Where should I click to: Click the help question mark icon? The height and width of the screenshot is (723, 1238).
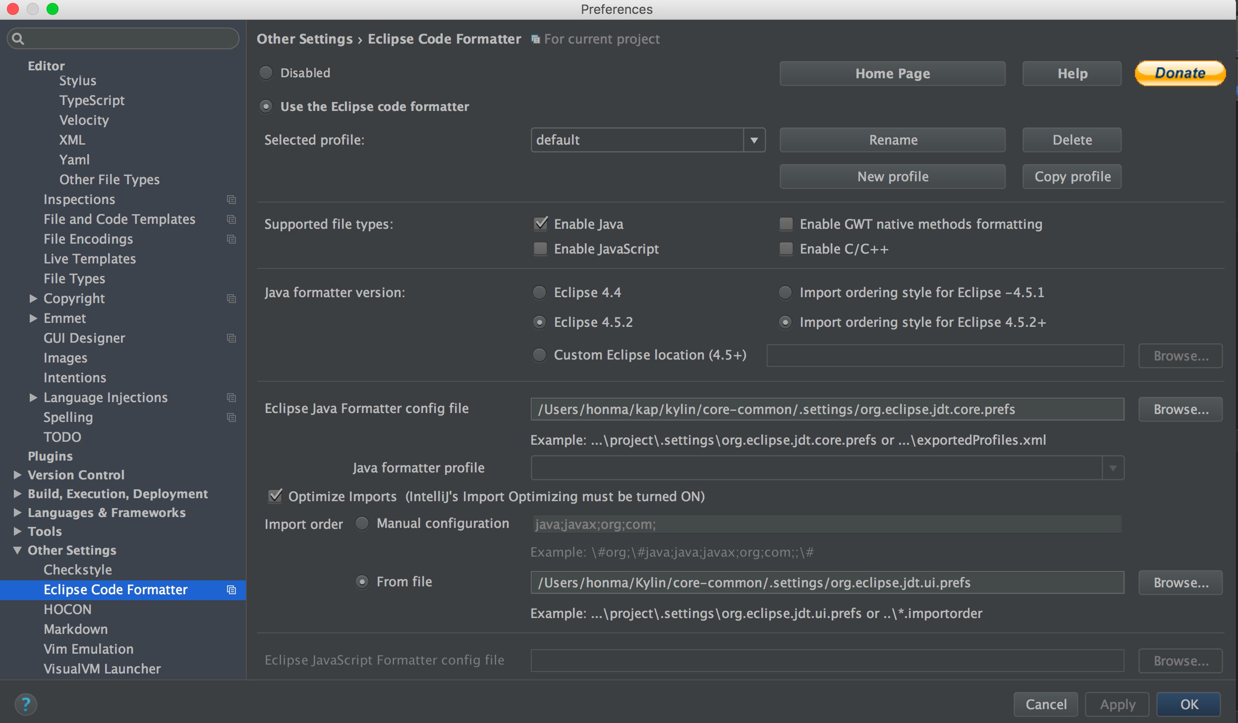pyautogui.click(x=26, y=704)
